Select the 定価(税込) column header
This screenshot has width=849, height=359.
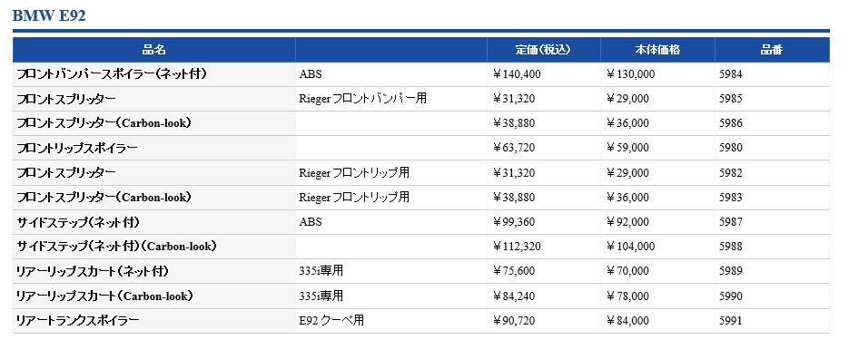click(543, 50)
